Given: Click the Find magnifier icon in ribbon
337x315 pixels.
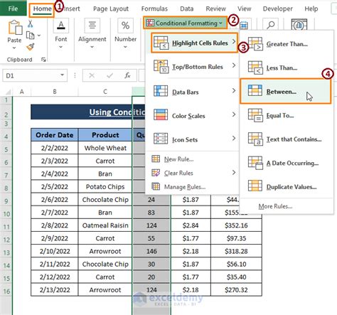Looking at the screenshot, I should (270, 25).
